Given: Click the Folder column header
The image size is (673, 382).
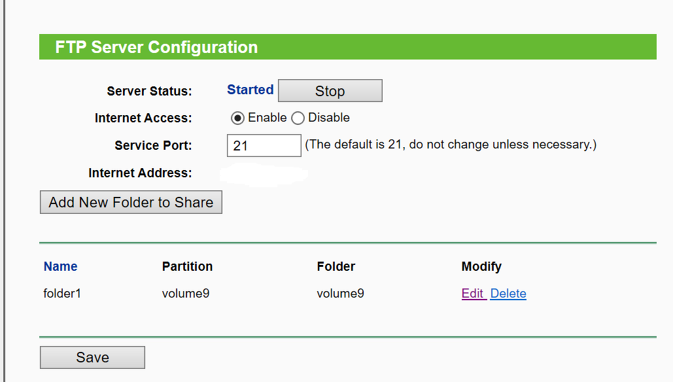Looking at the screenshot, I should [x=336, y=266].
